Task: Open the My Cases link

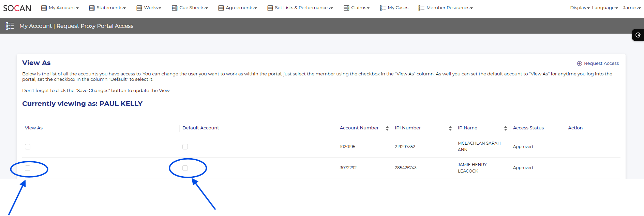Action: (x=398, y=8)
